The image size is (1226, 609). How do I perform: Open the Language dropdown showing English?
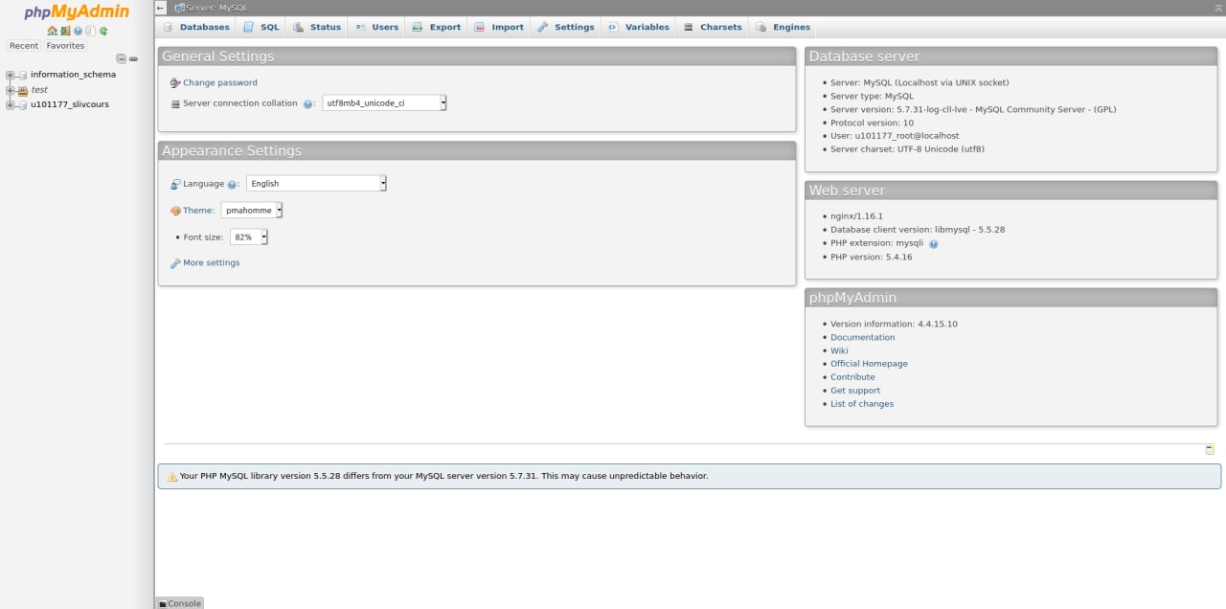coord(316,183)
